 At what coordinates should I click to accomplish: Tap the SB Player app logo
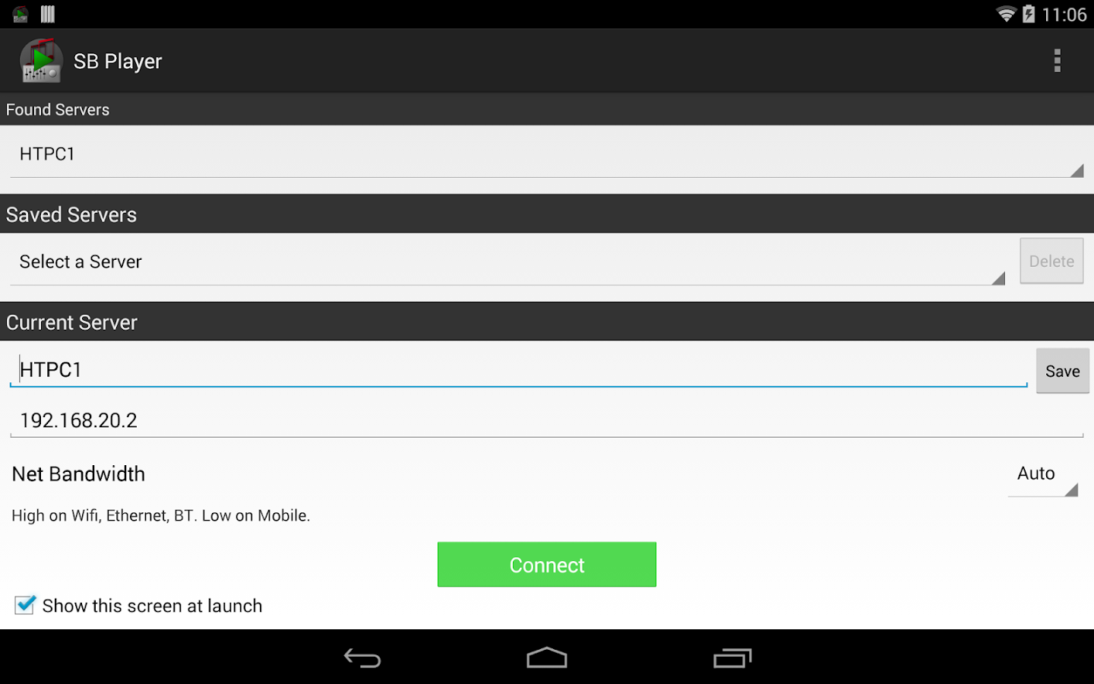pos(41,61)
